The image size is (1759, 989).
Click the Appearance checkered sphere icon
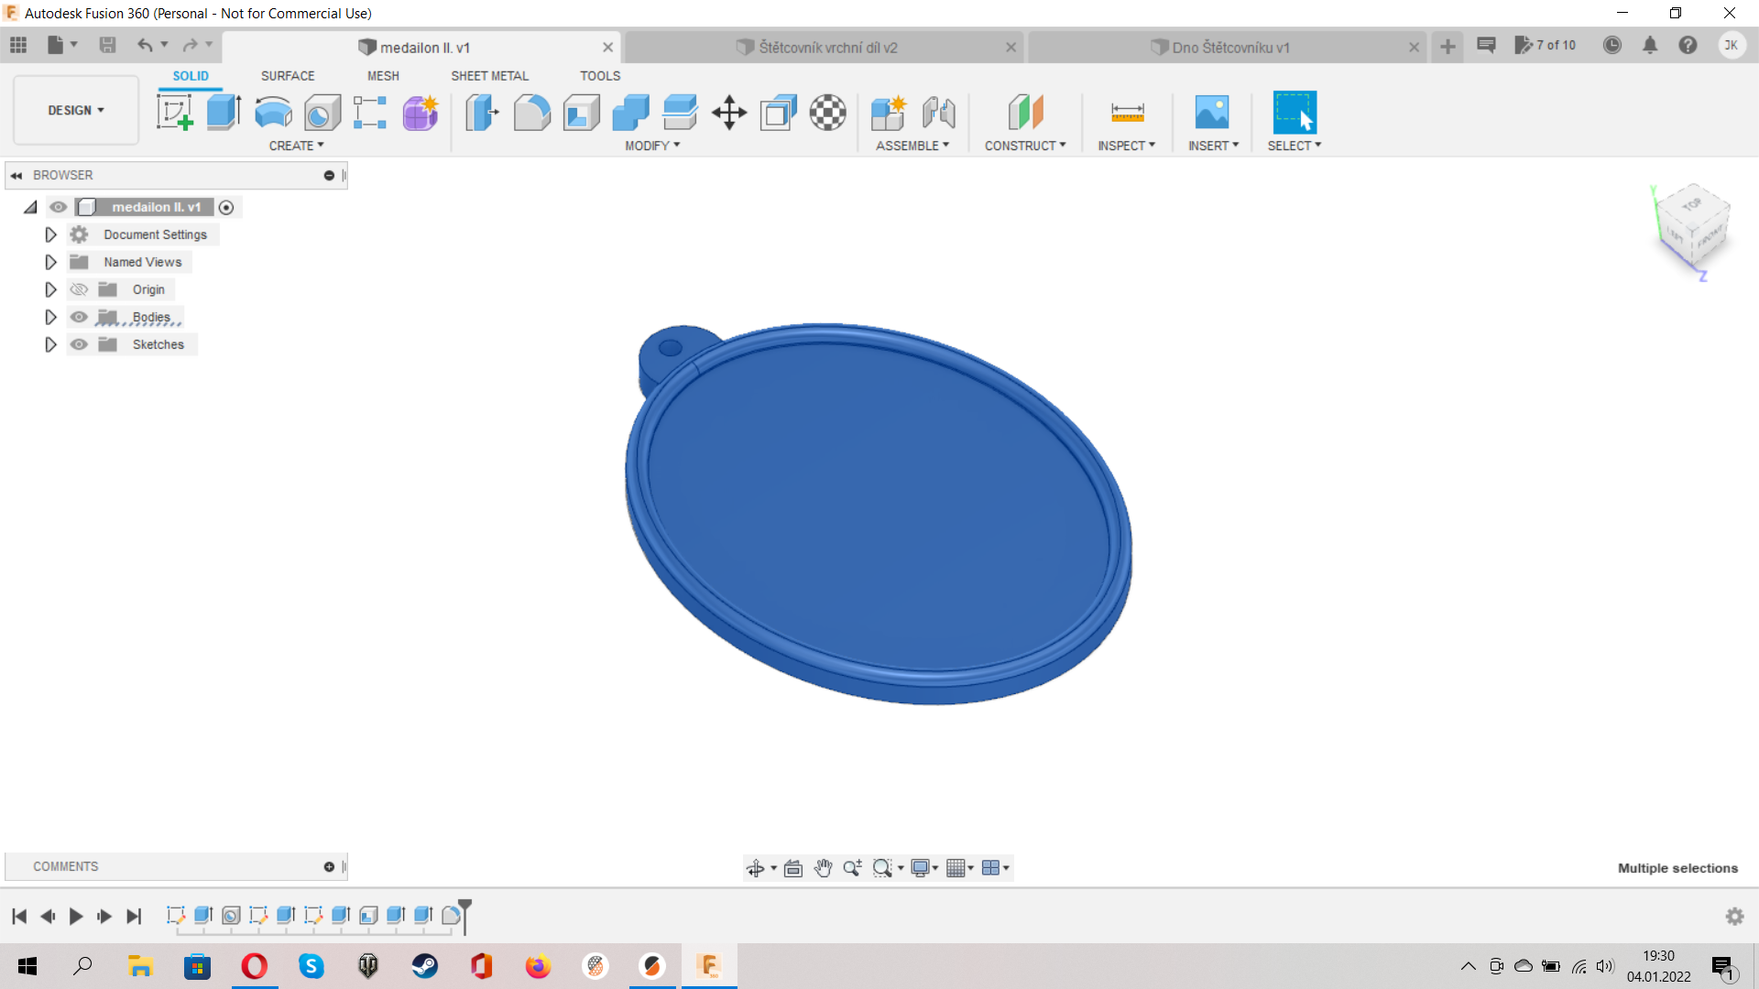coord(828,113)
